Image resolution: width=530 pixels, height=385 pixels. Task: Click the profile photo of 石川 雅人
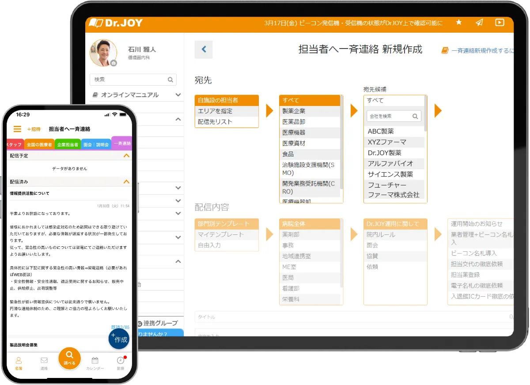[103, 53]
